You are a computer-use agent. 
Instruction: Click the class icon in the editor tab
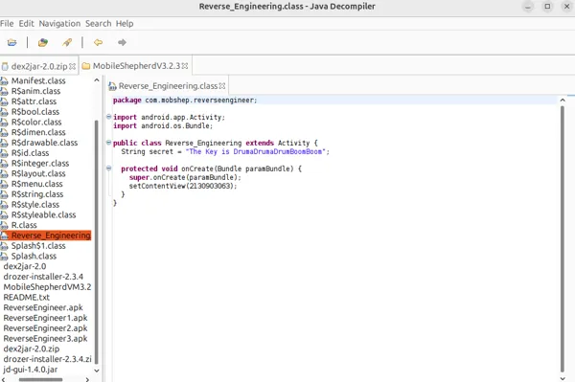coord(112,86)
